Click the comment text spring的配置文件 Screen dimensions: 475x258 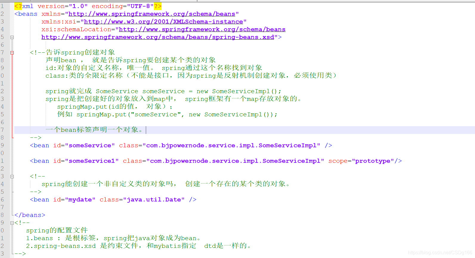pos(57,230)
